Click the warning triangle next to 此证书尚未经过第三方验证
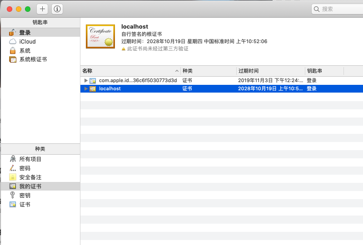This screenshot has width=363, height=245. pos(124,49)
